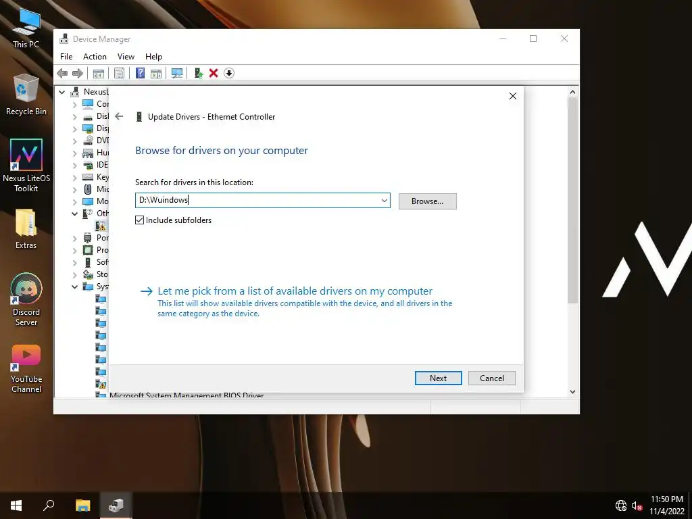The image size is (692, 519).
Task: Expand the IDE controllers node chevron
Action: click(x=74, y=165)
